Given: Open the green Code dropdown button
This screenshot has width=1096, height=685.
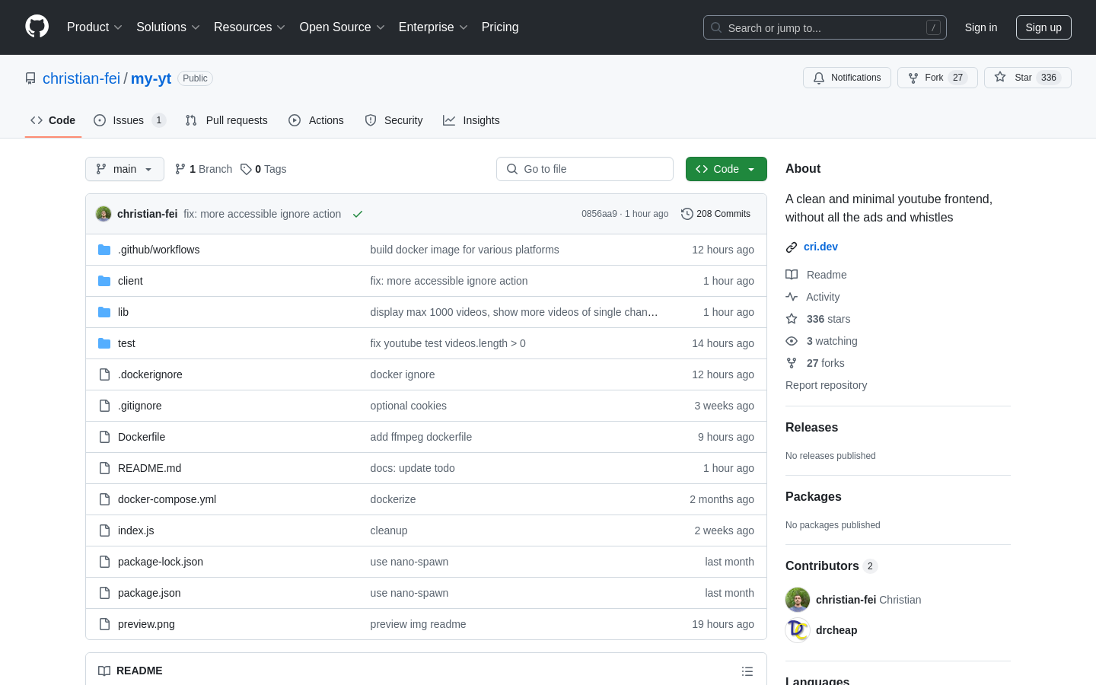Looking at the screenshot, I should (726, 169).
